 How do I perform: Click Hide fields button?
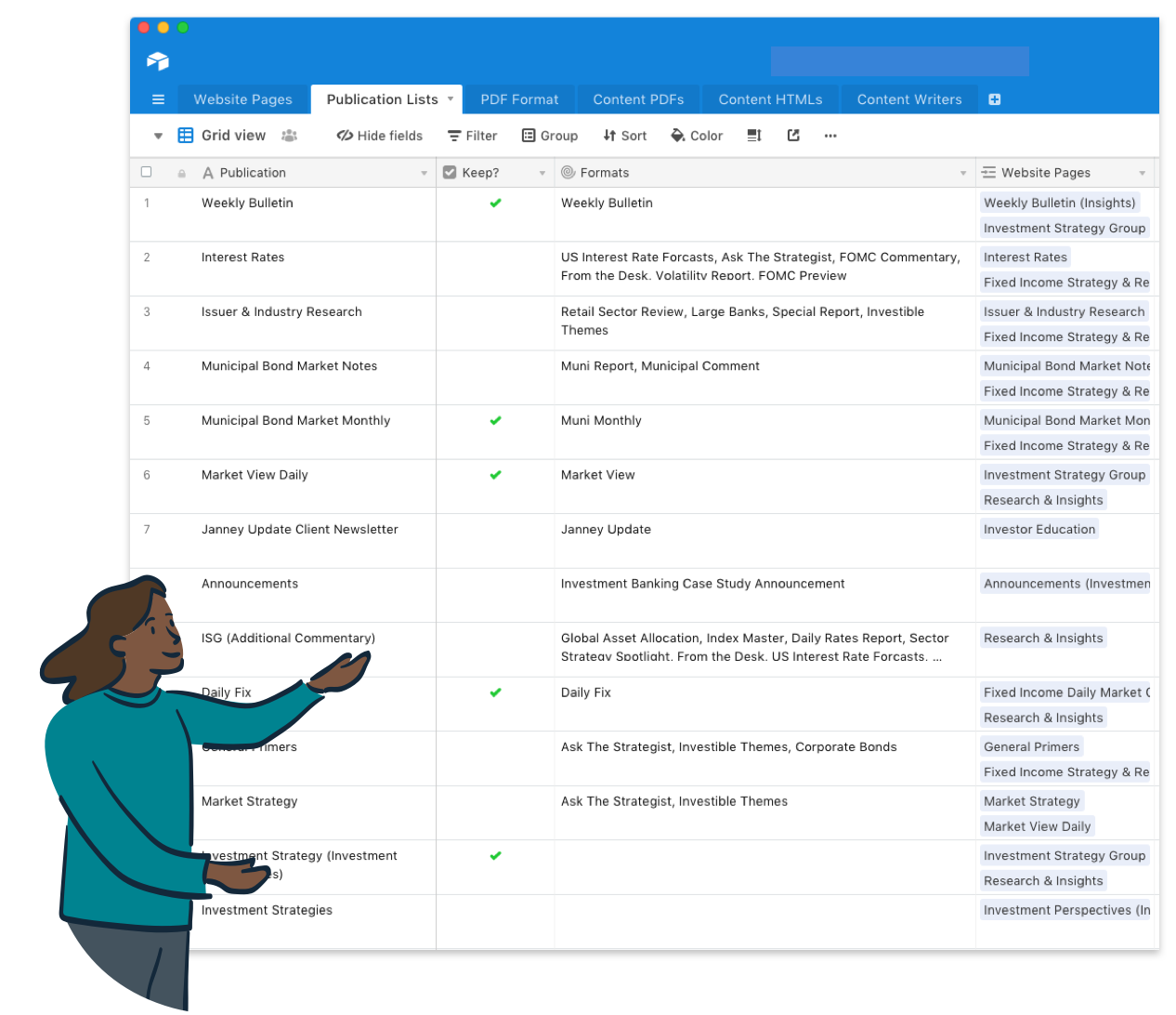click(x=379, y=136)
